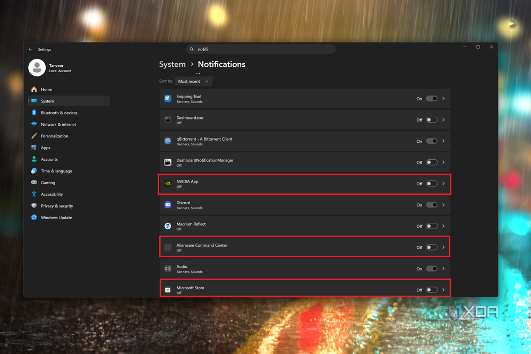Click the settings search field
The height and width of the screenshot is (354, 531).
pos(261,49)
